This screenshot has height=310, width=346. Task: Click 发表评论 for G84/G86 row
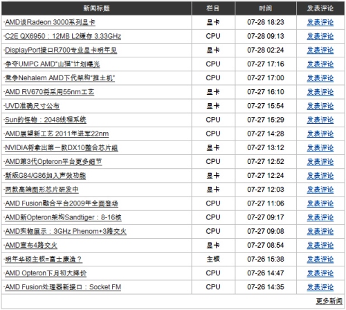point(320,176)
